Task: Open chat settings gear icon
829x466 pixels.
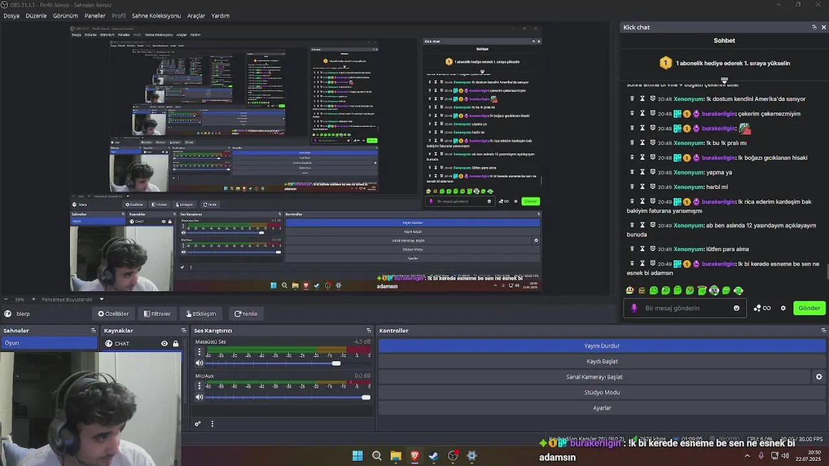Action: pos(783,308)
